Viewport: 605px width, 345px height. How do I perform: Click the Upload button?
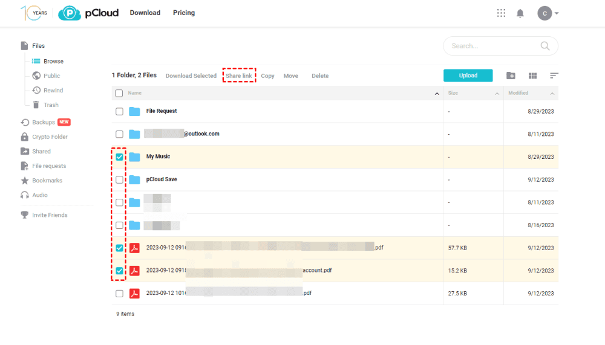tap(468, 76)
